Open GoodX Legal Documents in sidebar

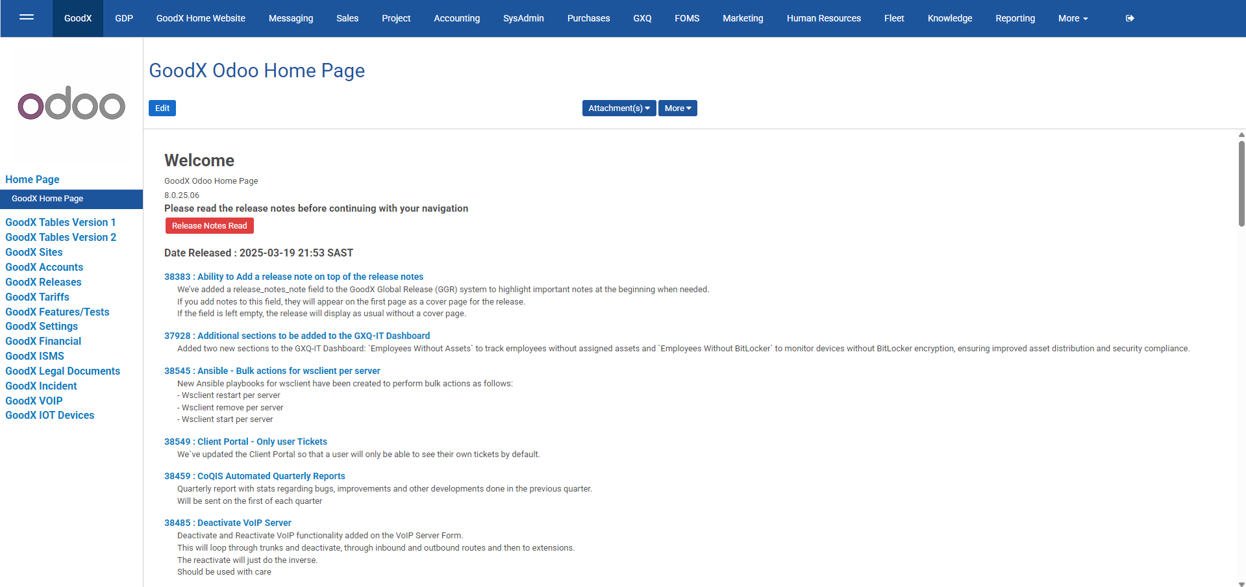click(63, 371)
